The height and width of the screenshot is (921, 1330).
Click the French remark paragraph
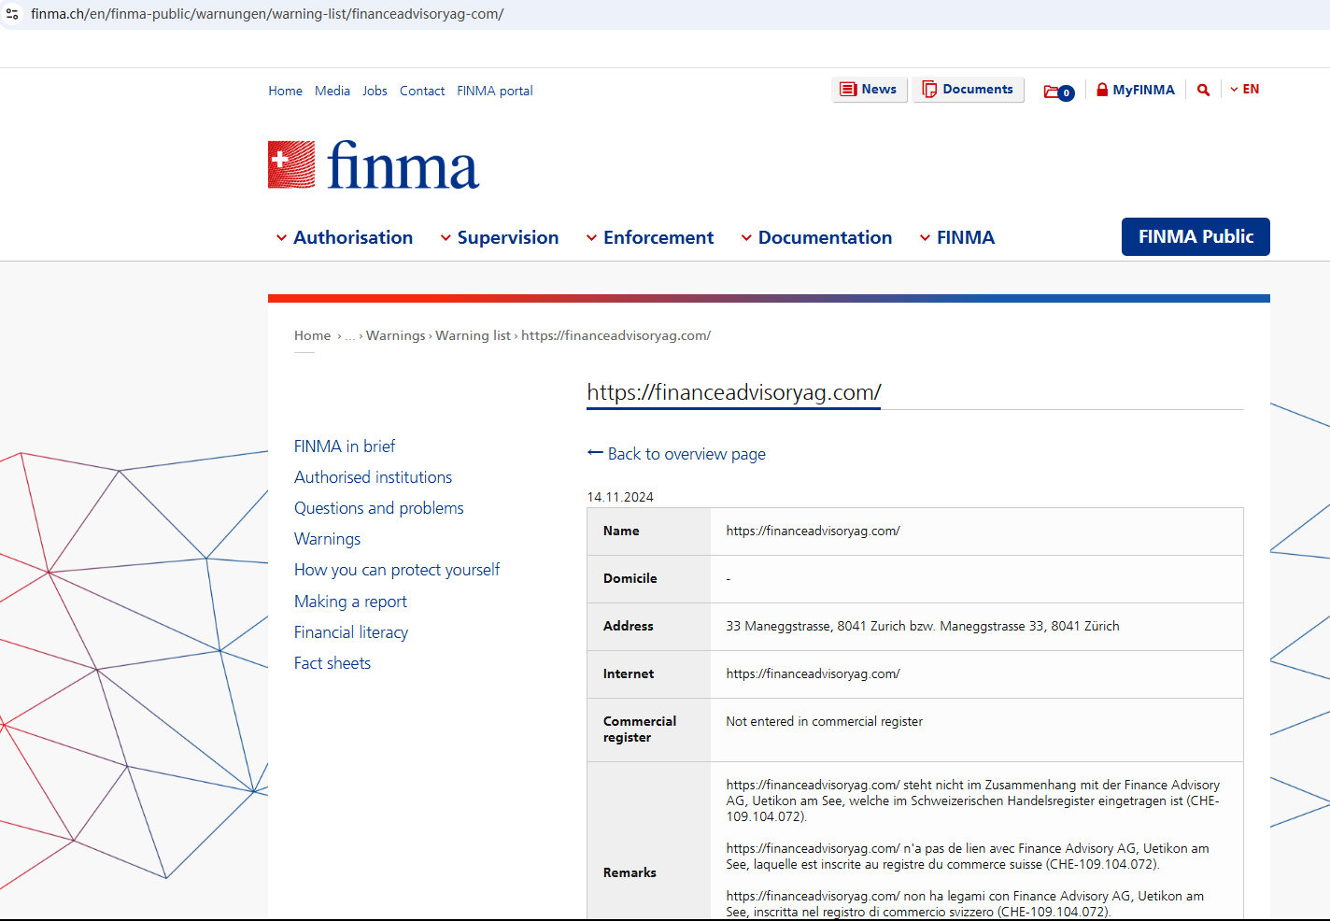(968, 857)
